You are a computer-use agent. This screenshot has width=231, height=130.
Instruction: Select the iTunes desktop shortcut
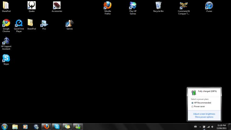209,7
